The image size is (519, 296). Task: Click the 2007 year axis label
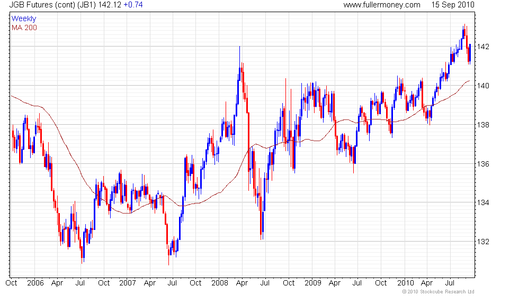click(x=128, y=283)
